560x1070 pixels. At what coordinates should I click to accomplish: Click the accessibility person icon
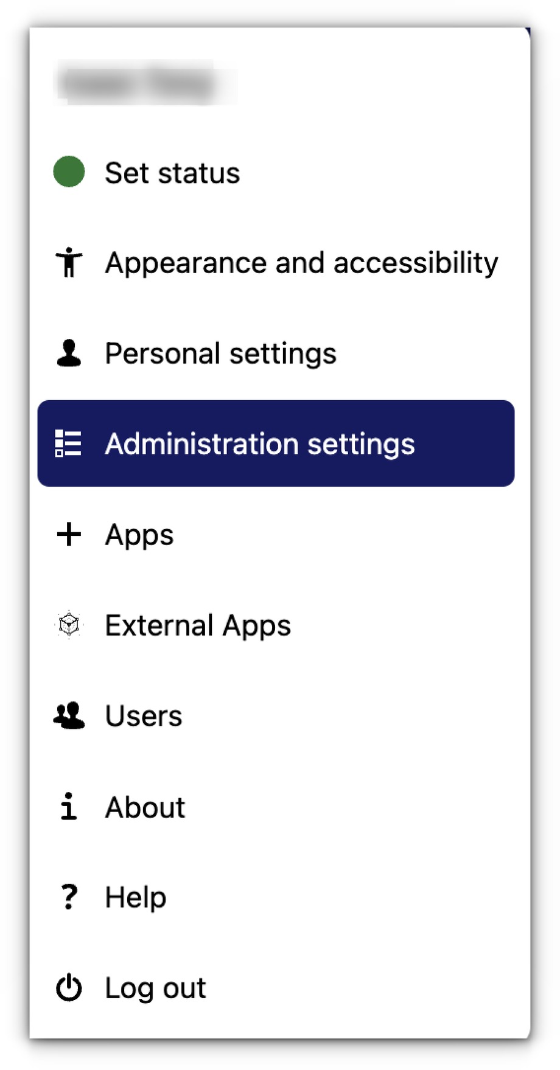tap(69, 262)
